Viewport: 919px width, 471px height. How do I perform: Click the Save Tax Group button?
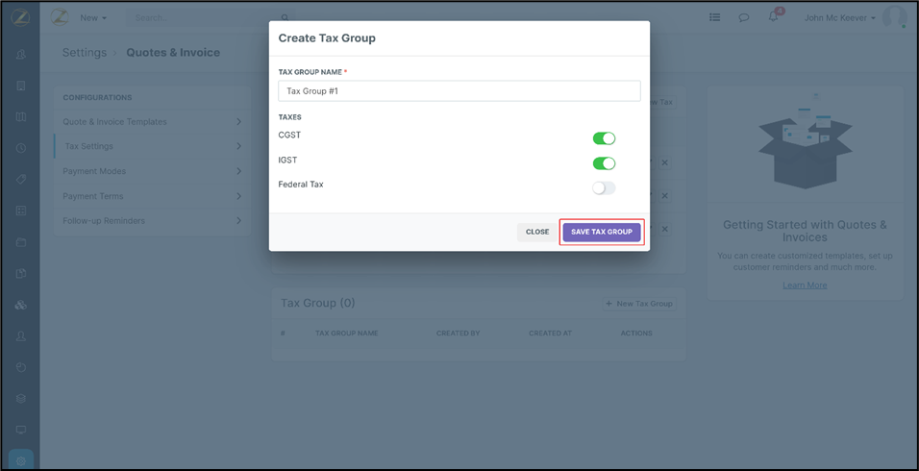(602, 232)
